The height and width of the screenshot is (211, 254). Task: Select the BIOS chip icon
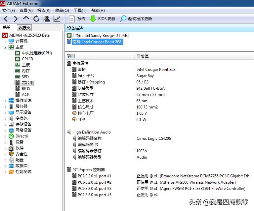coord(18,89)
